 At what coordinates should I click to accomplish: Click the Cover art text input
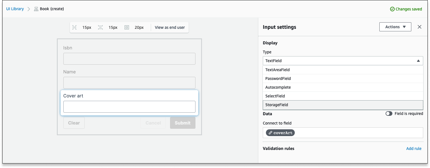coord(129,107)
